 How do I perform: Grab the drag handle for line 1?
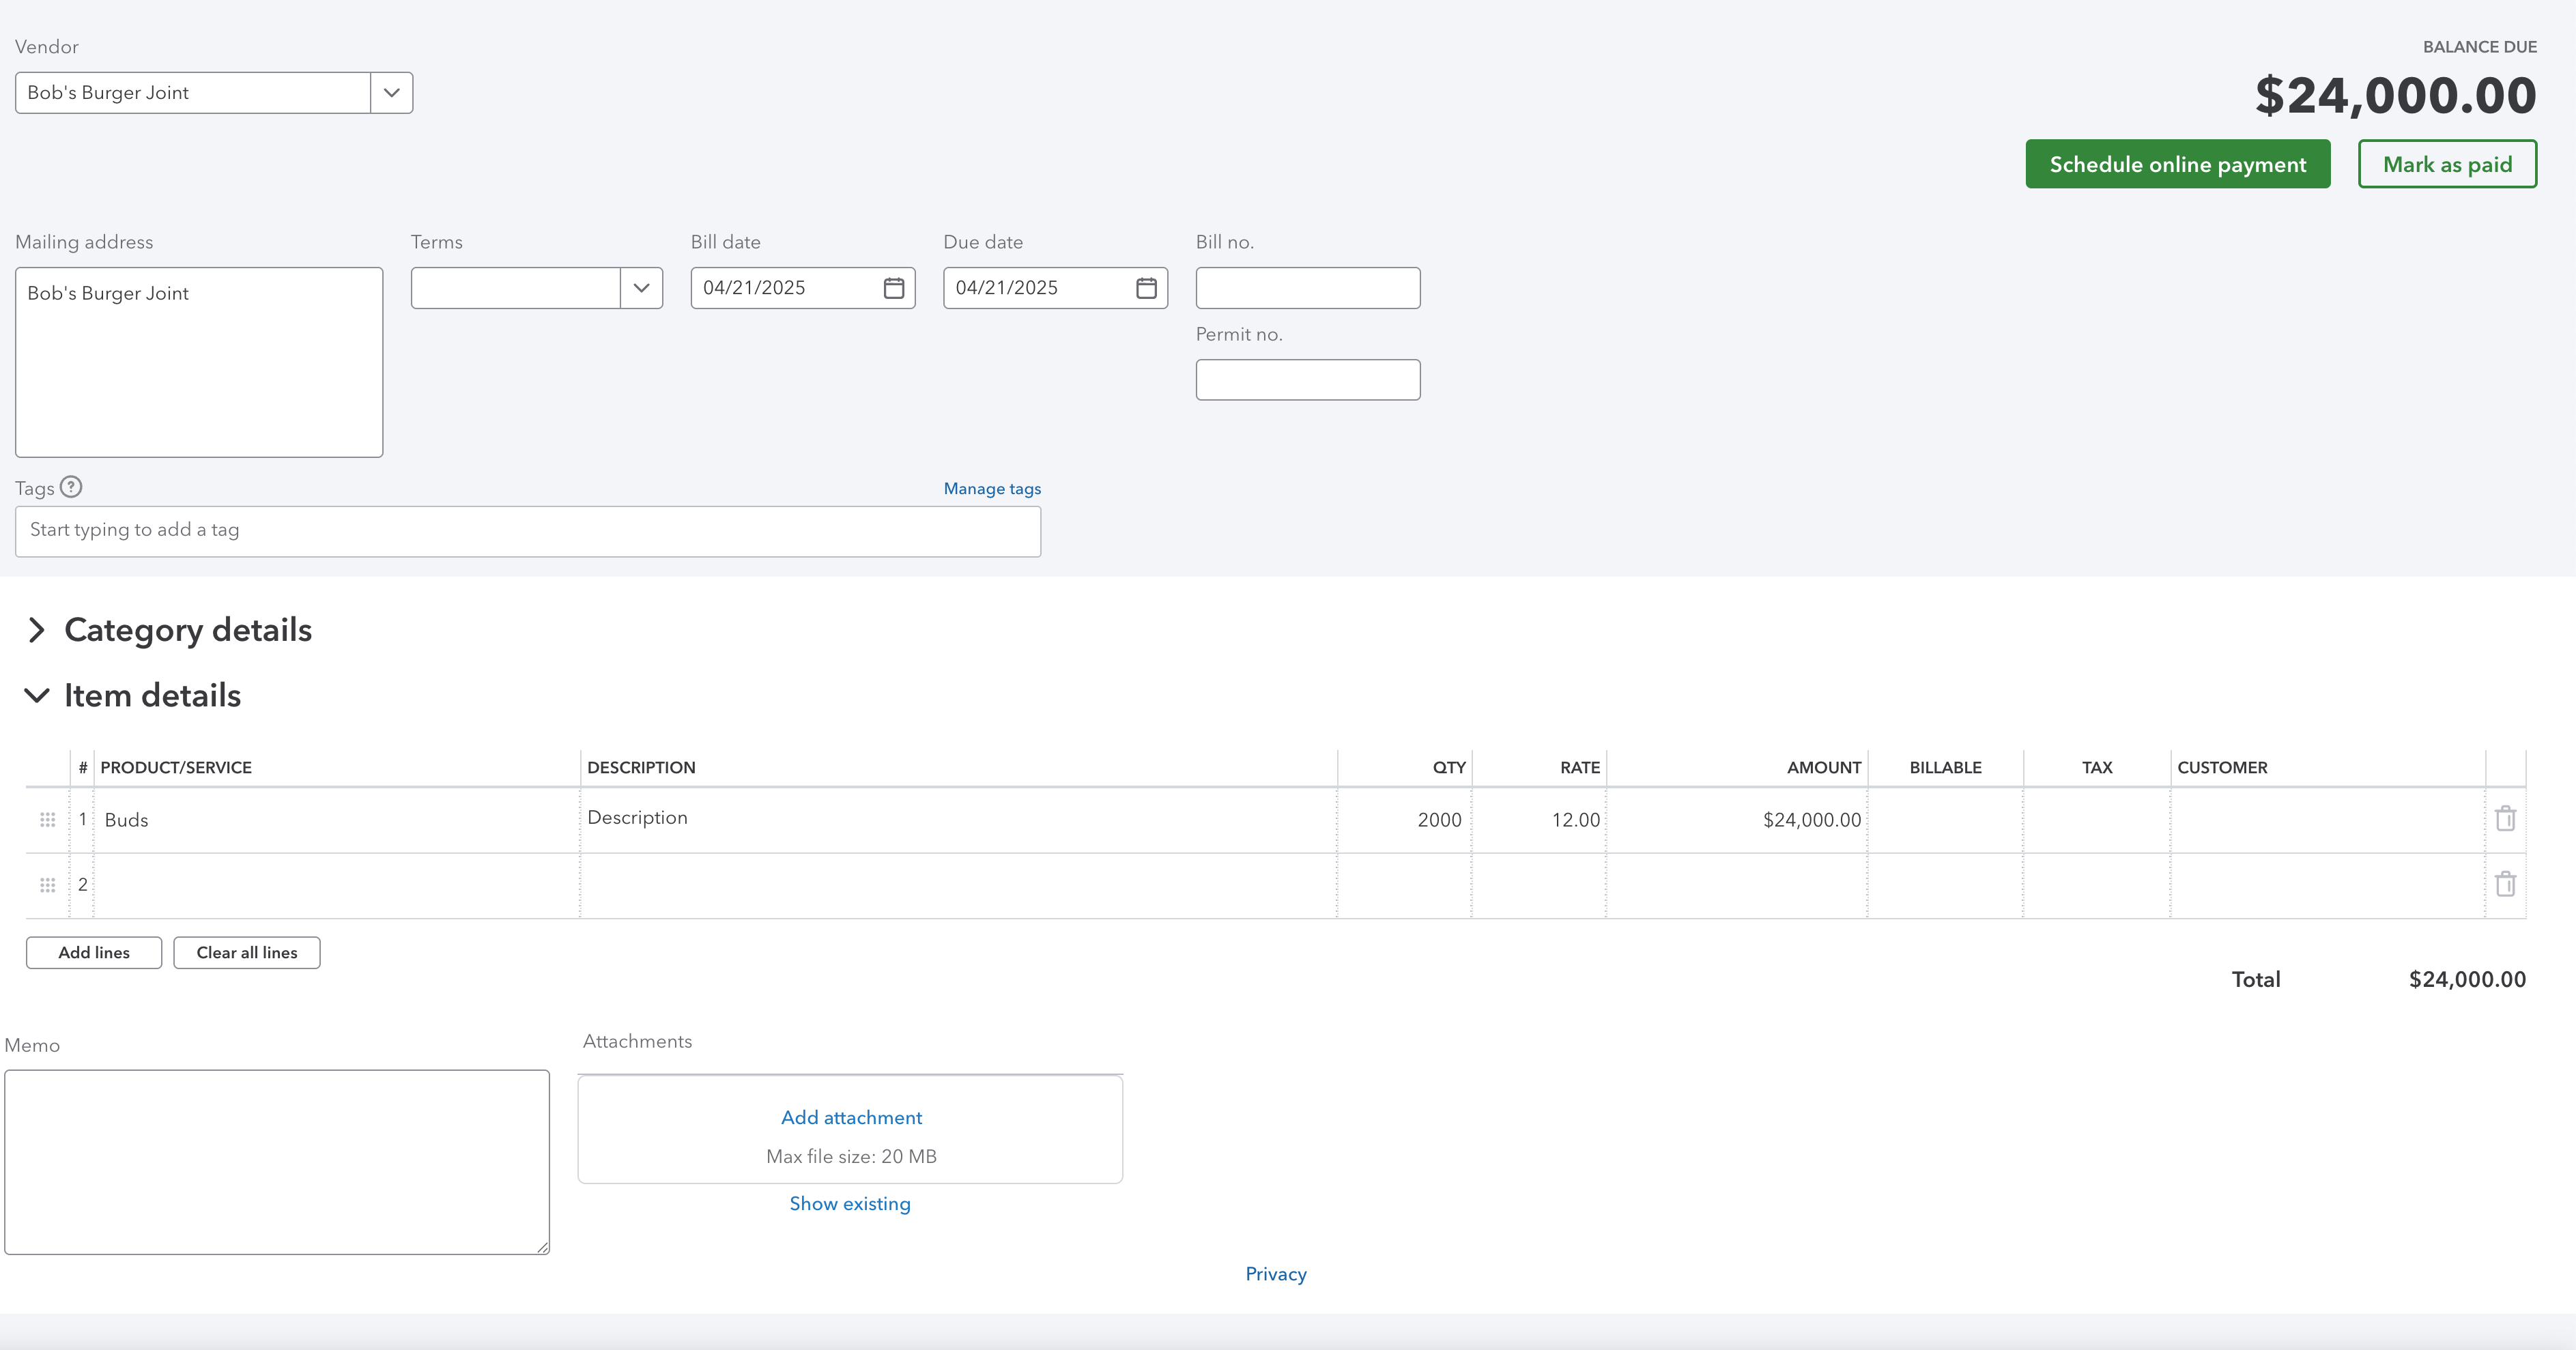[47, 820]
